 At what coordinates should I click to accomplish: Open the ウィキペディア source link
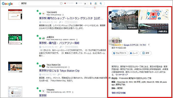pyautogui.click(x=122, y=75)
